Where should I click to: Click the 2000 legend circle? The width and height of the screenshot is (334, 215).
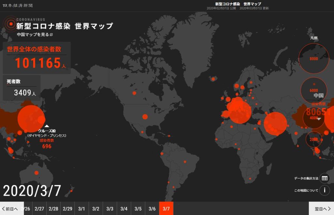coord(313,139)
